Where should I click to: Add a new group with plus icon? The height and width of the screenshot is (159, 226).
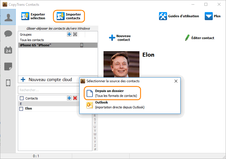click(x=69, y=34)
